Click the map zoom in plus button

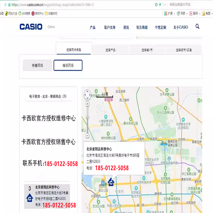[88, 104]
